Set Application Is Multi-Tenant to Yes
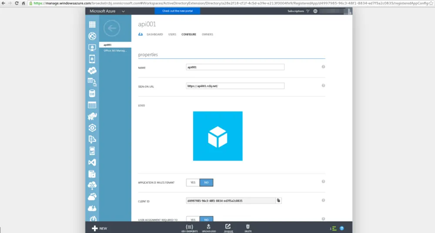435x233 pixels. (x=193, y=183)
